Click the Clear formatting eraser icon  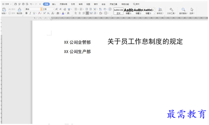[x=65, y=9]
